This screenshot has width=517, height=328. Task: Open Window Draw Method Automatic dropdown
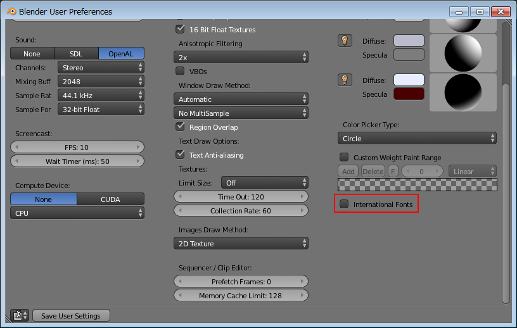point(241,99)
